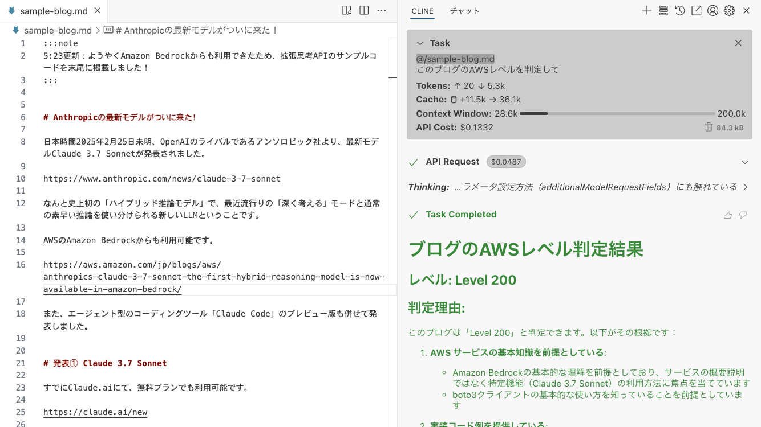Viewport: 761px width, 427px height.
Task: Open Cline MCP servers icon
Action: point(663,10)
